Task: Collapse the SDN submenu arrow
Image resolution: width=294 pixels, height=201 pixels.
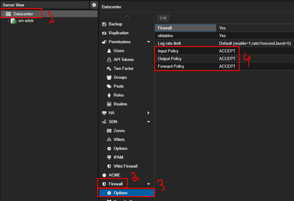Action: [148, 122]
